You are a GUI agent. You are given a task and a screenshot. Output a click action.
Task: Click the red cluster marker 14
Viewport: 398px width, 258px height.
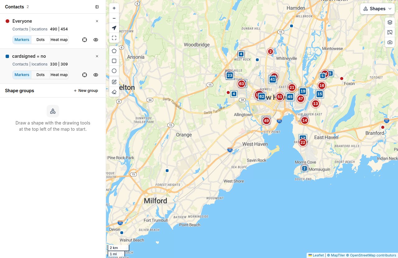click(305, 120)
